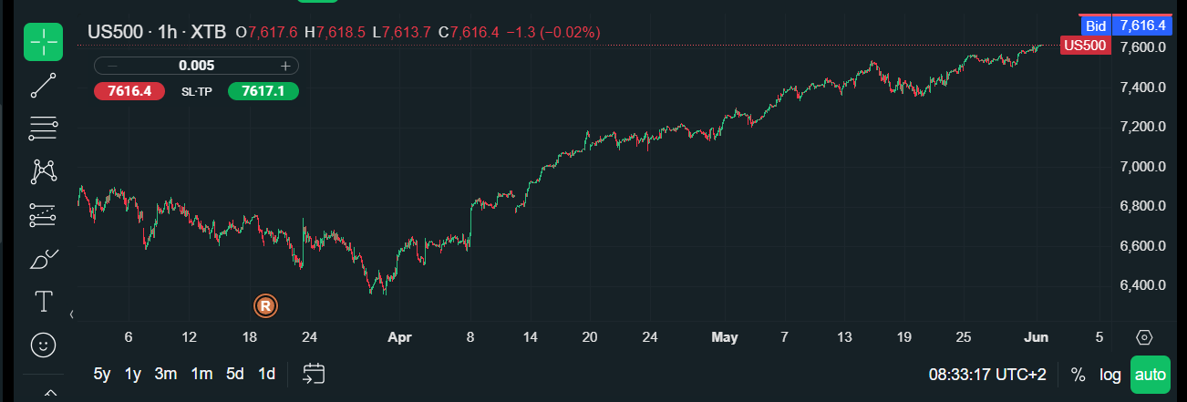Viewport: 1187px width, 402px height.
Task: Click the Jun label on time axis
Action: [x=1037, y=337]
